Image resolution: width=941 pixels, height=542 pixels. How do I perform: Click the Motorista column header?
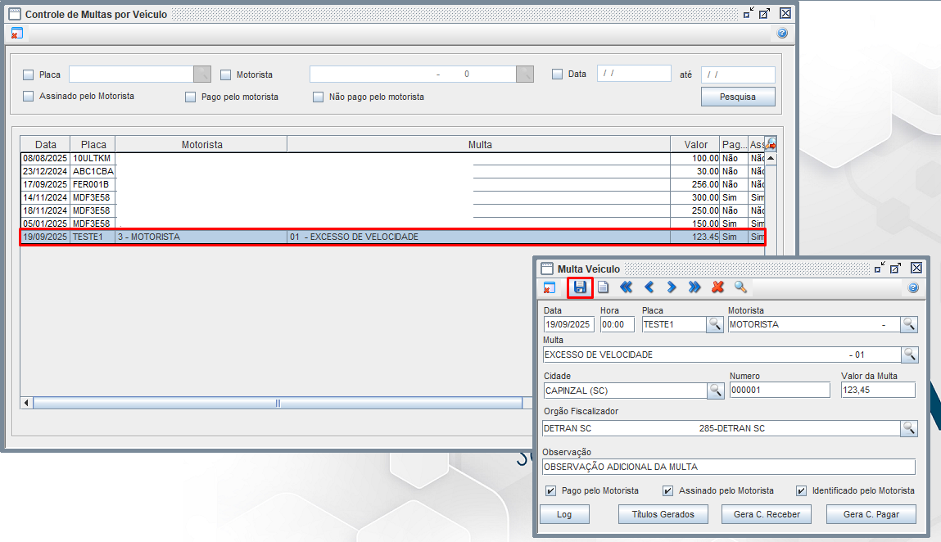[201, 145]
